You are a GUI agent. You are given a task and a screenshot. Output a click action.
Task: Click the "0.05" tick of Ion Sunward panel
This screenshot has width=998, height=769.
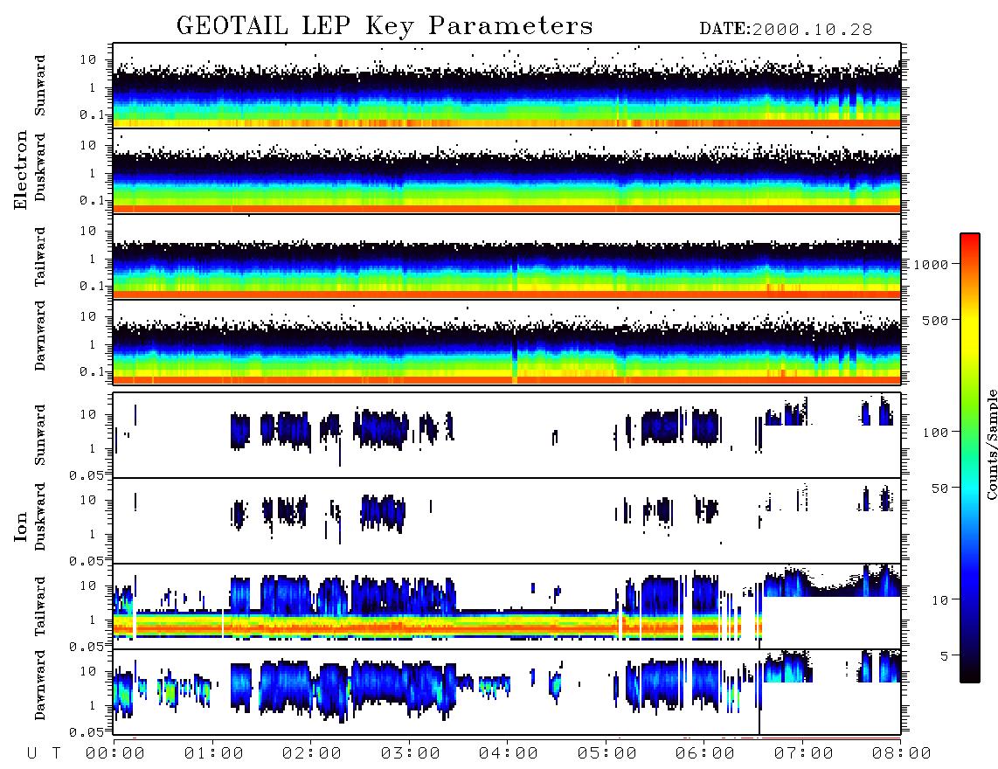tap(87, 475)
